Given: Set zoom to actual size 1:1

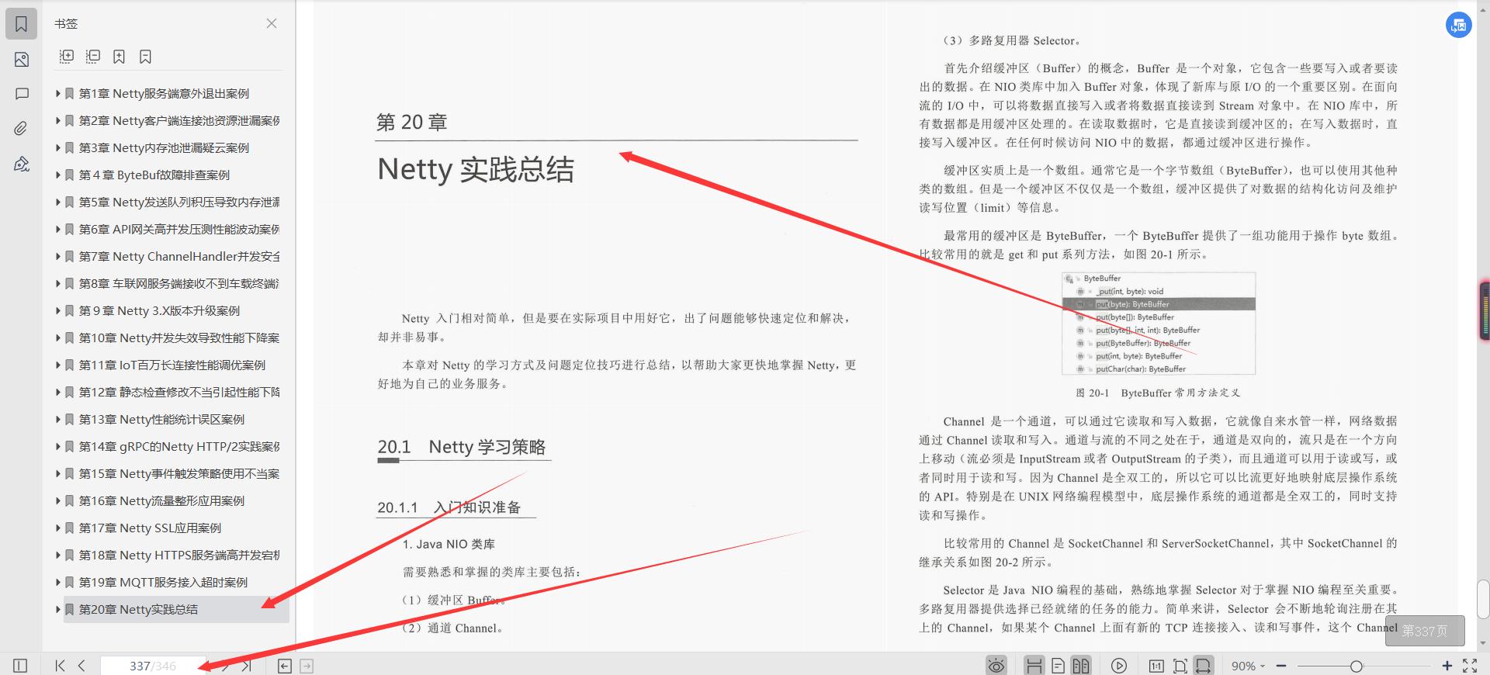Looking at the screenshot, I should tap(1156, 666).
